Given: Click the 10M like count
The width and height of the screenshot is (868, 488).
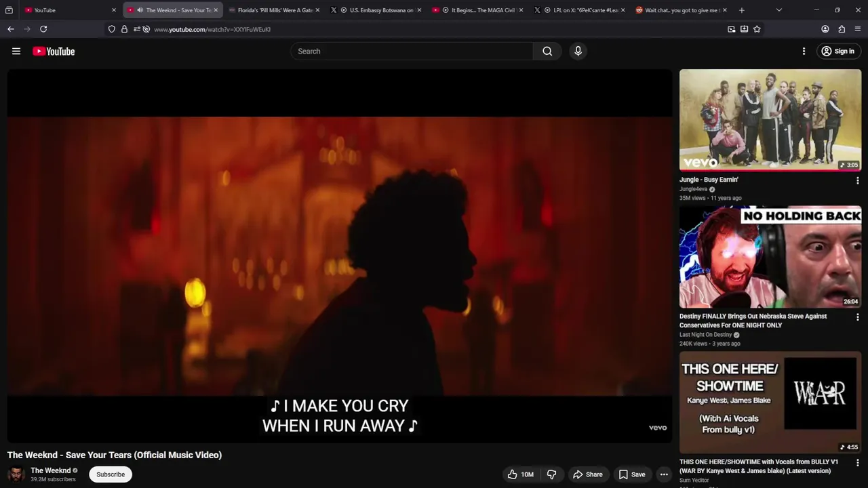Looking at the screenshot, I should tap(528, 474).
